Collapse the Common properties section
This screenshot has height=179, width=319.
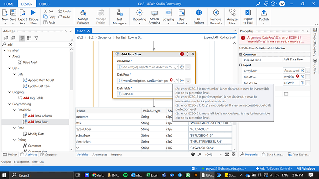pos(241,54)
